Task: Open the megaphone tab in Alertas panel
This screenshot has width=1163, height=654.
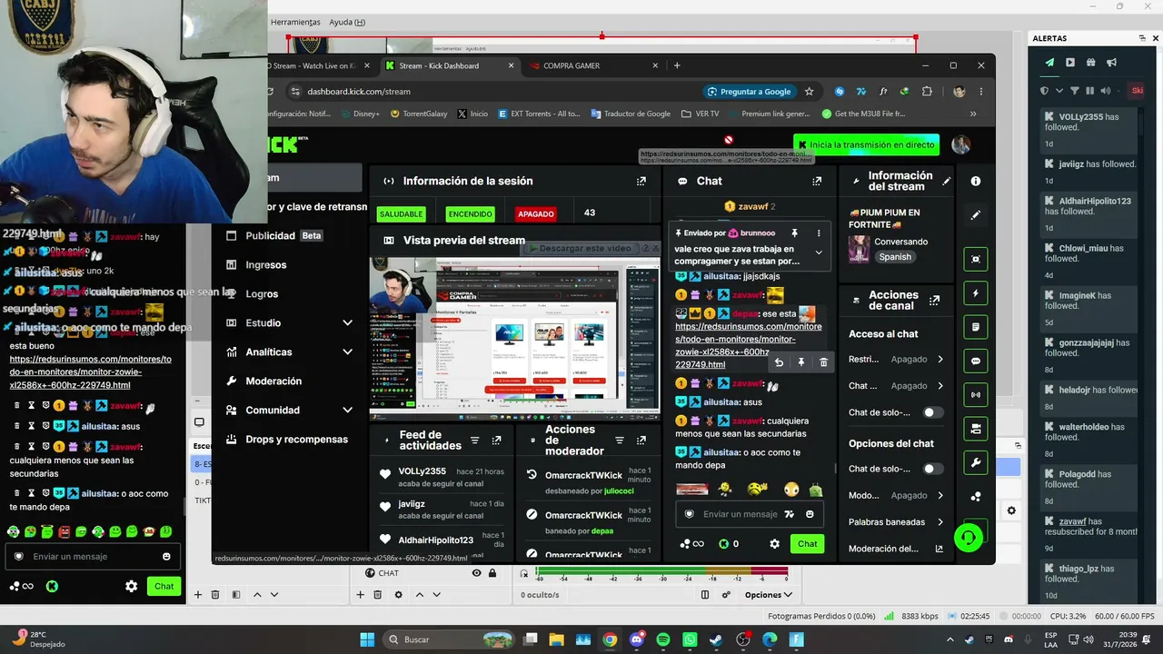Action: (1111, 63)
